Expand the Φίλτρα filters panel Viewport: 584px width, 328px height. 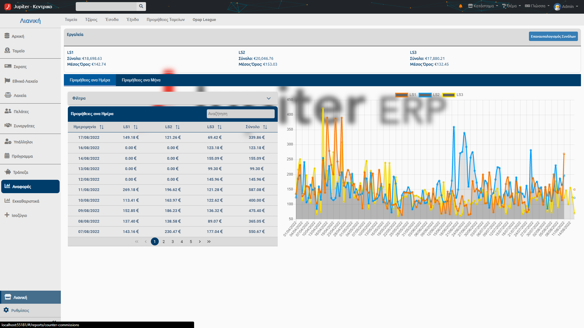click(172, 98)
